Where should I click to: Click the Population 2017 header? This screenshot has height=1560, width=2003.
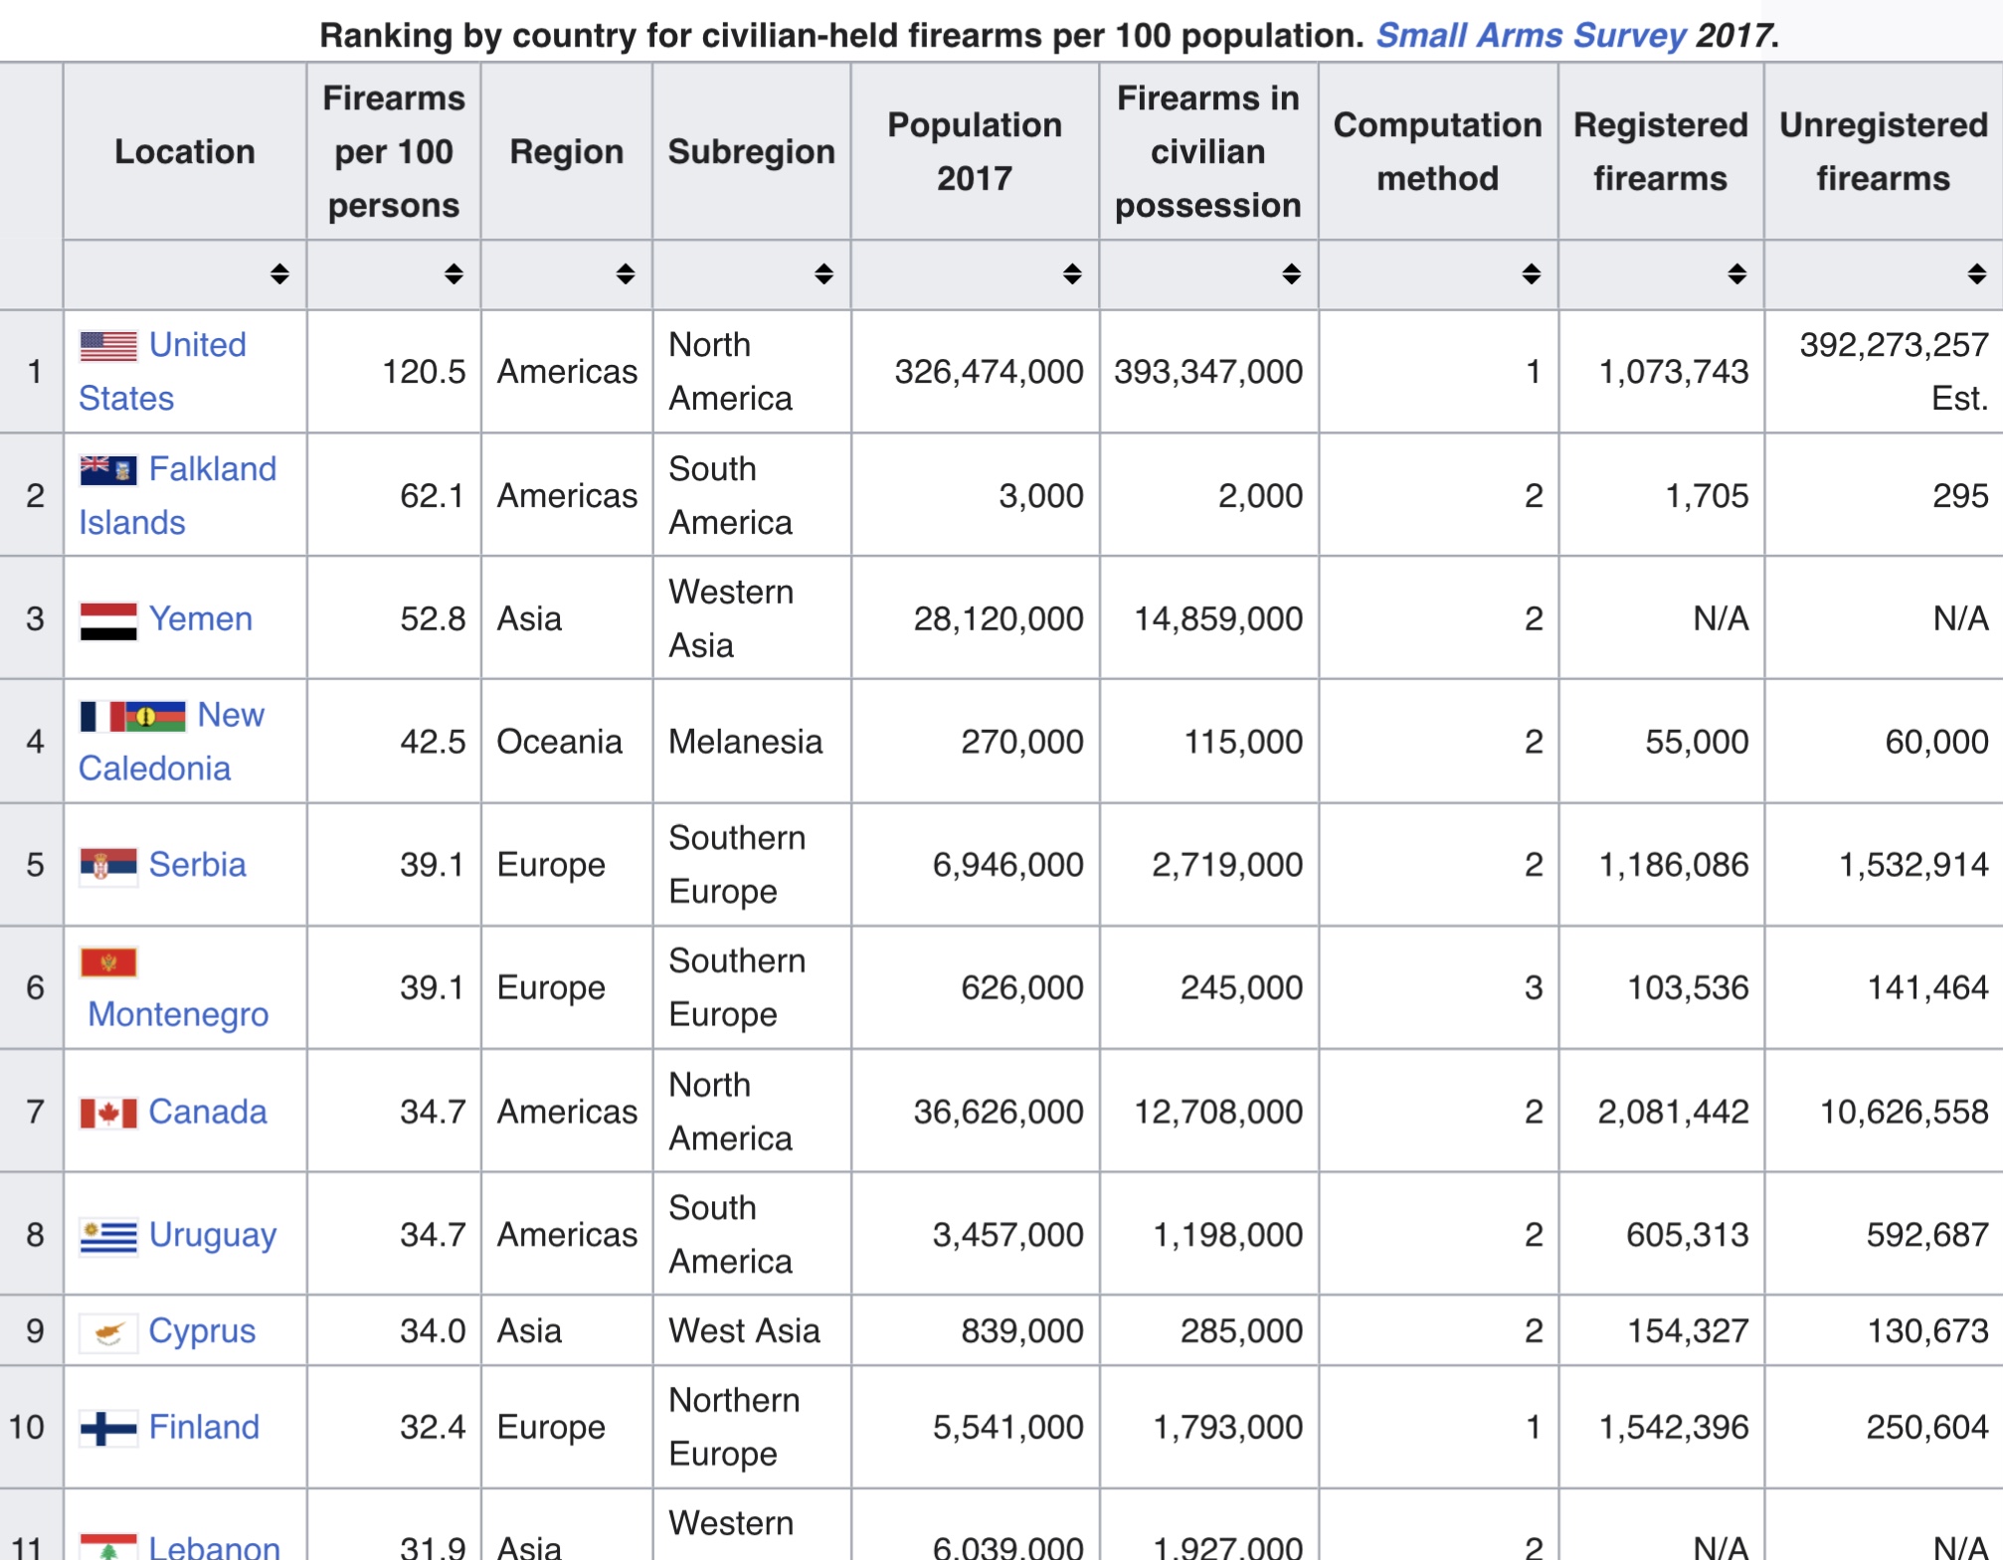pyautogui.click(x=975, y=151)
